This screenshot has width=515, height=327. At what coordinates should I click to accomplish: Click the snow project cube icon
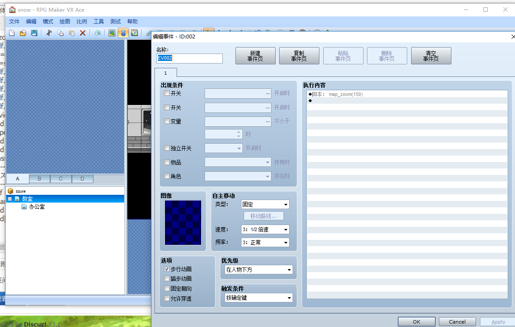coord(10,191)
